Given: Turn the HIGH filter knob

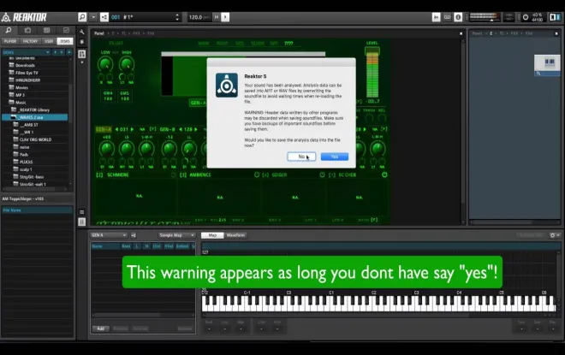Looking at the screenshot, I should (127, 64).
